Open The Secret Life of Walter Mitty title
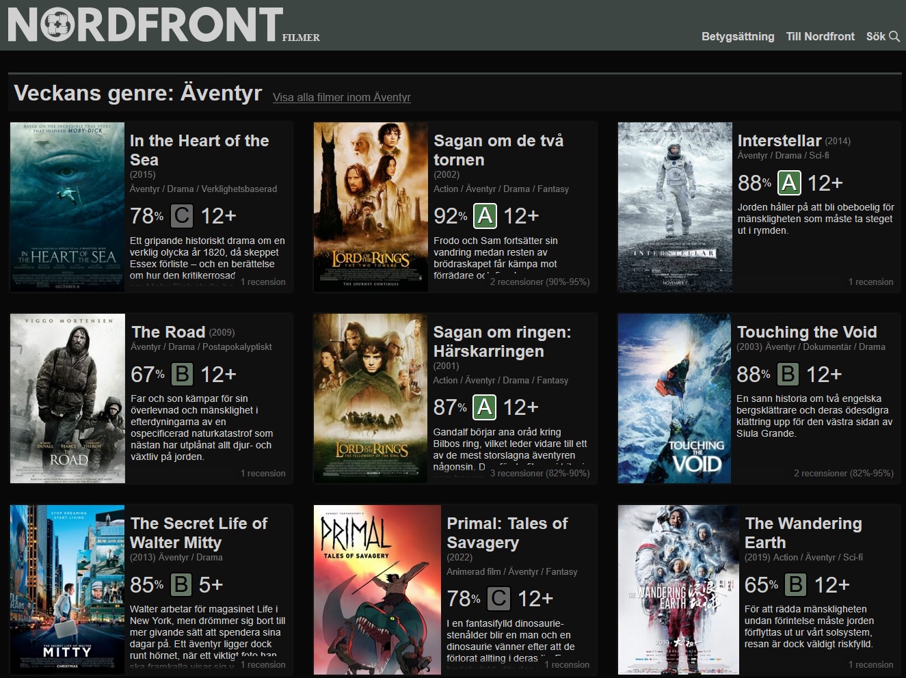 pyautogui.click(x=199, y=533)
